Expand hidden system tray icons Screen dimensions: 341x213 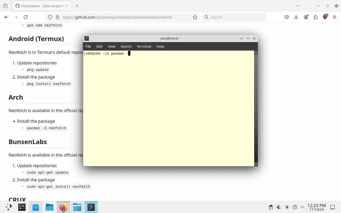point(302,207)
